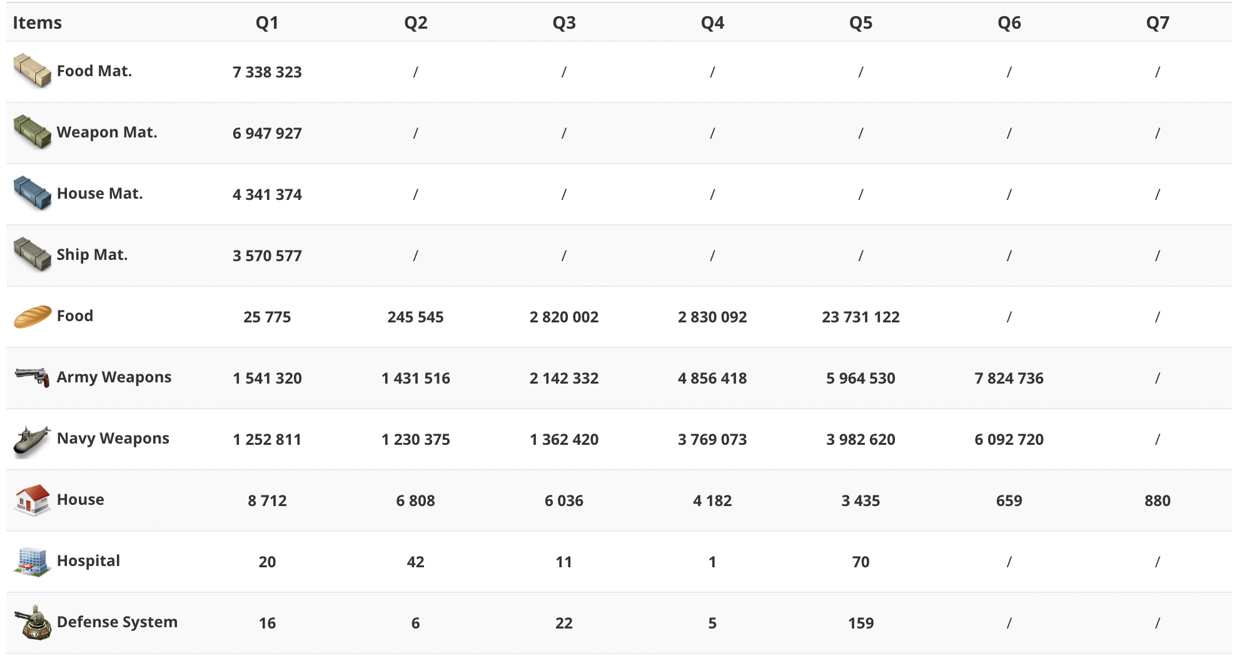Viewport: 1237px width, 656px height.
Task: Click the Defense System row label
Action: 117,622
